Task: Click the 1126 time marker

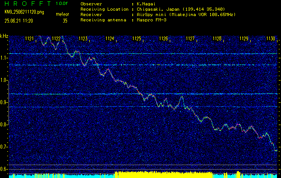Action: tap(164, 38)
